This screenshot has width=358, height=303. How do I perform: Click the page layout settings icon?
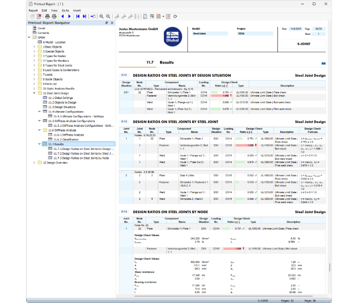[145, 16]
